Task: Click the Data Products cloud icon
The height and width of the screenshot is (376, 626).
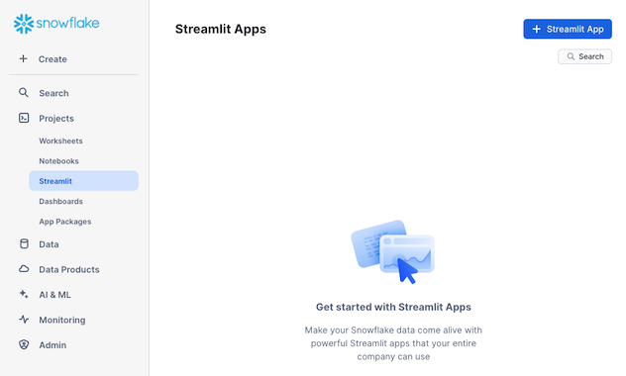Action: point(24,269)
